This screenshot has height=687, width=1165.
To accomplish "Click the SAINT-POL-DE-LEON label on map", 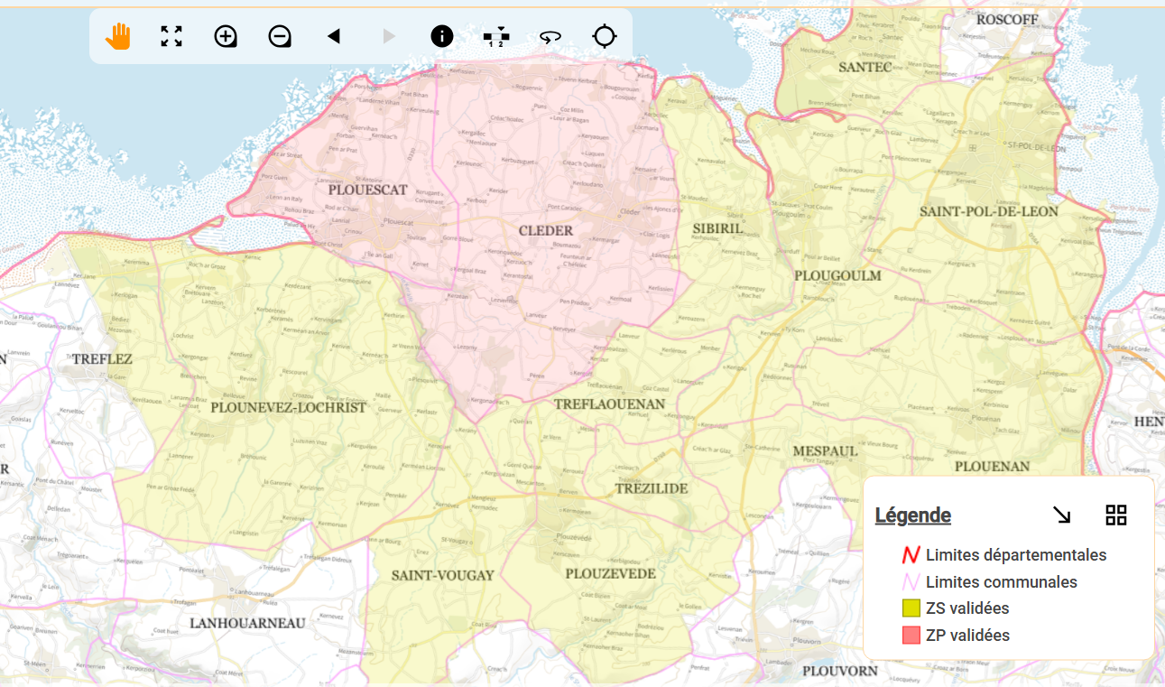I will tap(989, 211).
